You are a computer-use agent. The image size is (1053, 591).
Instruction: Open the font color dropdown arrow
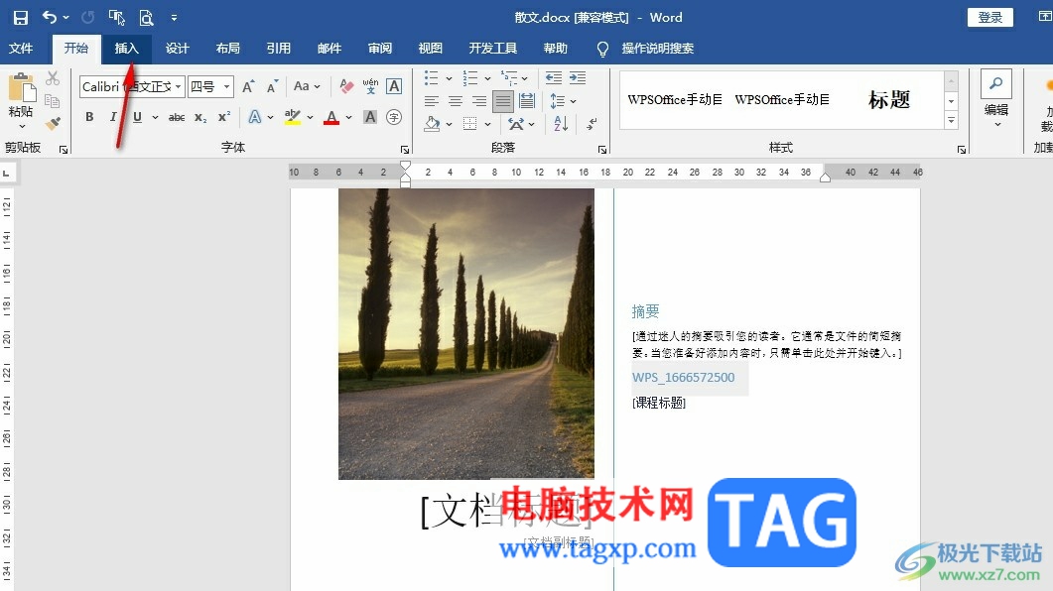pos(349,117)
